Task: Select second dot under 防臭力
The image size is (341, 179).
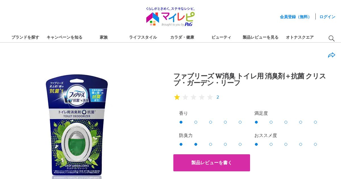Action: 196,144
